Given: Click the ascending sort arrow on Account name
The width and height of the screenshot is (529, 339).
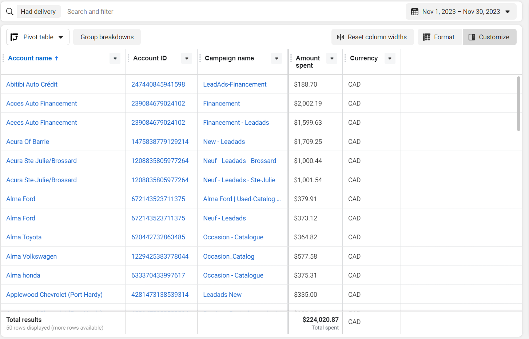Looking at the screenshot, I should [x=56, y=58].
